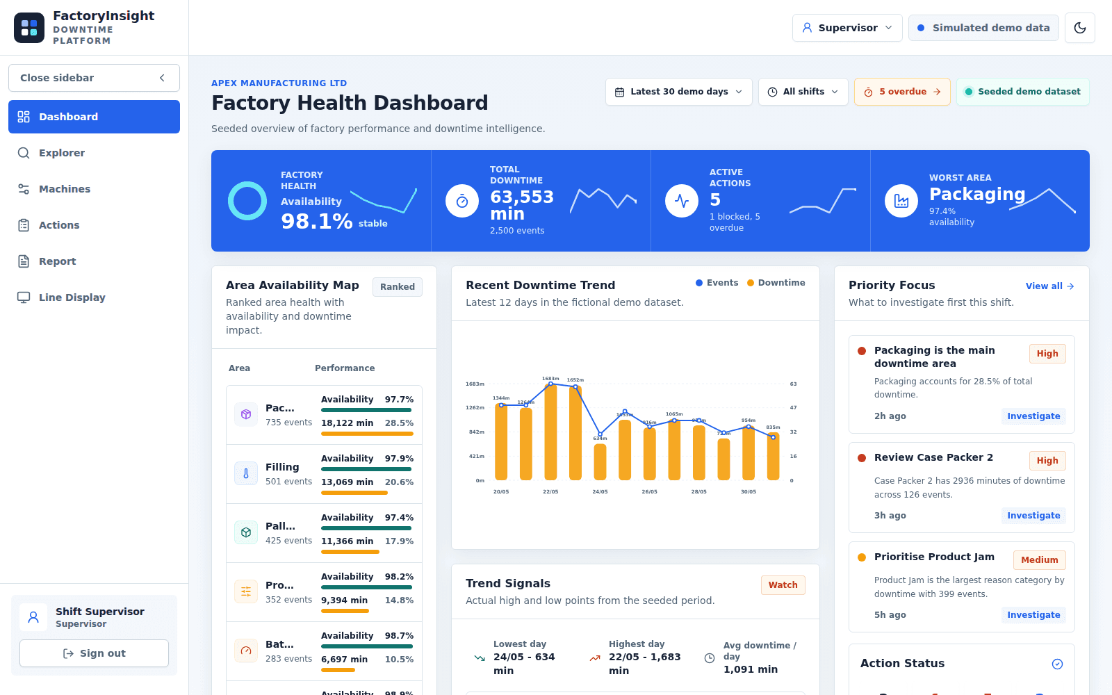This screenshot has height=695, width=1112.
Task: Click the Line Display monitor icon
Action: tap(24, 297)
